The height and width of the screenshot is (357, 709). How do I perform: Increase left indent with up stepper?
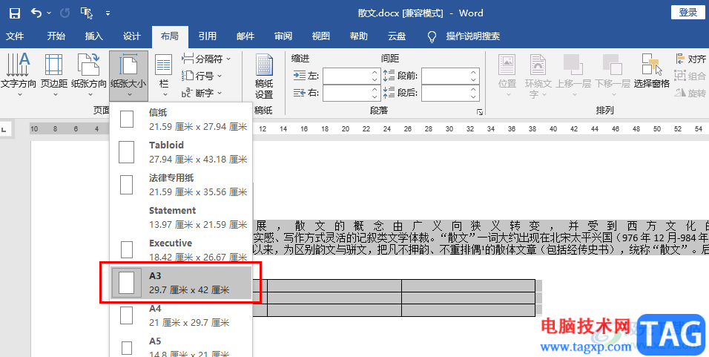pyautogui.click(x=375, y=73)
